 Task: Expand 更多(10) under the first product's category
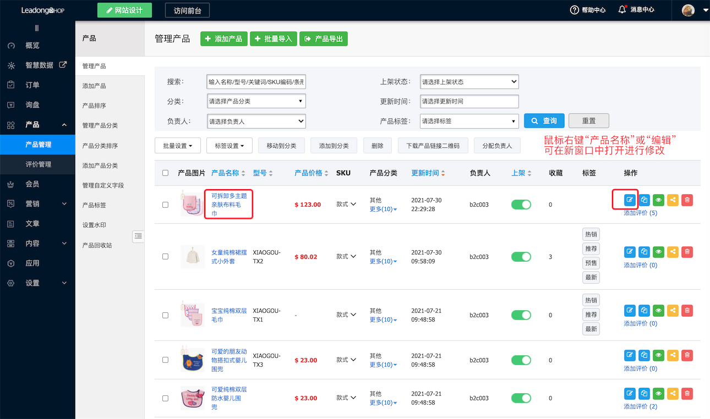click(x=382, y=209)
